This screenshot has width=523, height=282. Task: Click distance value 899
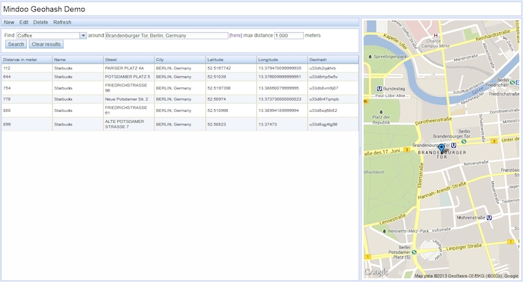(x=7, y=124)
